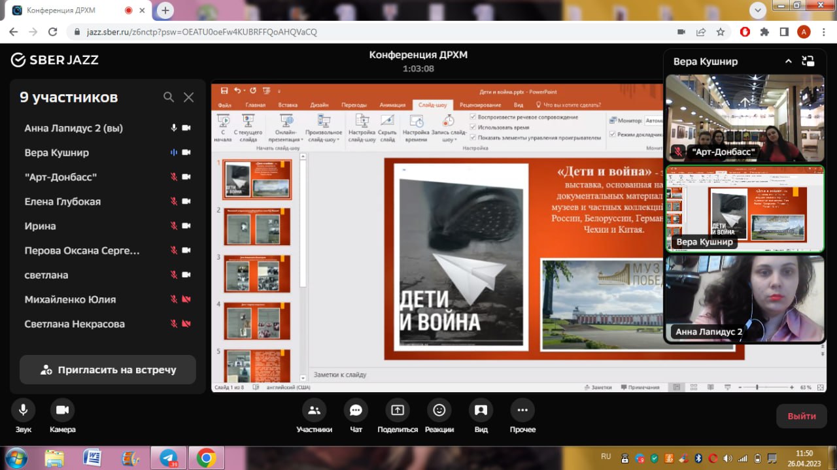Collapse the Вера Кушнир panel with chevron
Viewport: 837px width, 470px height.
[789, 61]
